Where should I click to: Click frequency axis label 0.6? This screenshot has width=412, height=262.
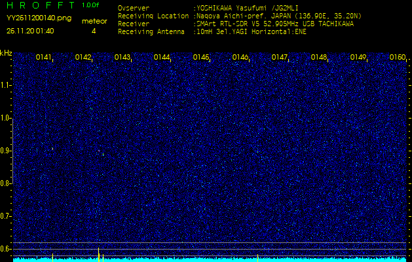[x=5, y=249]
